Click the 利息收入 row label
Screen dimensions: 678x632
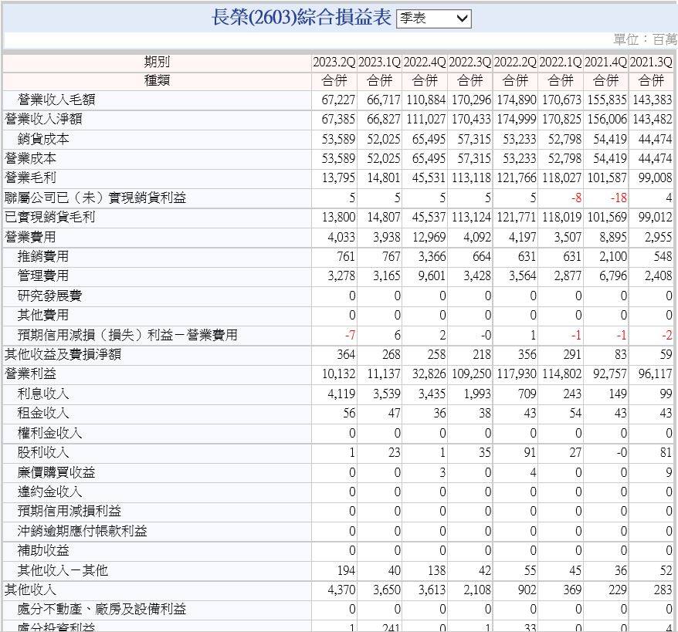tap(43, 394)
